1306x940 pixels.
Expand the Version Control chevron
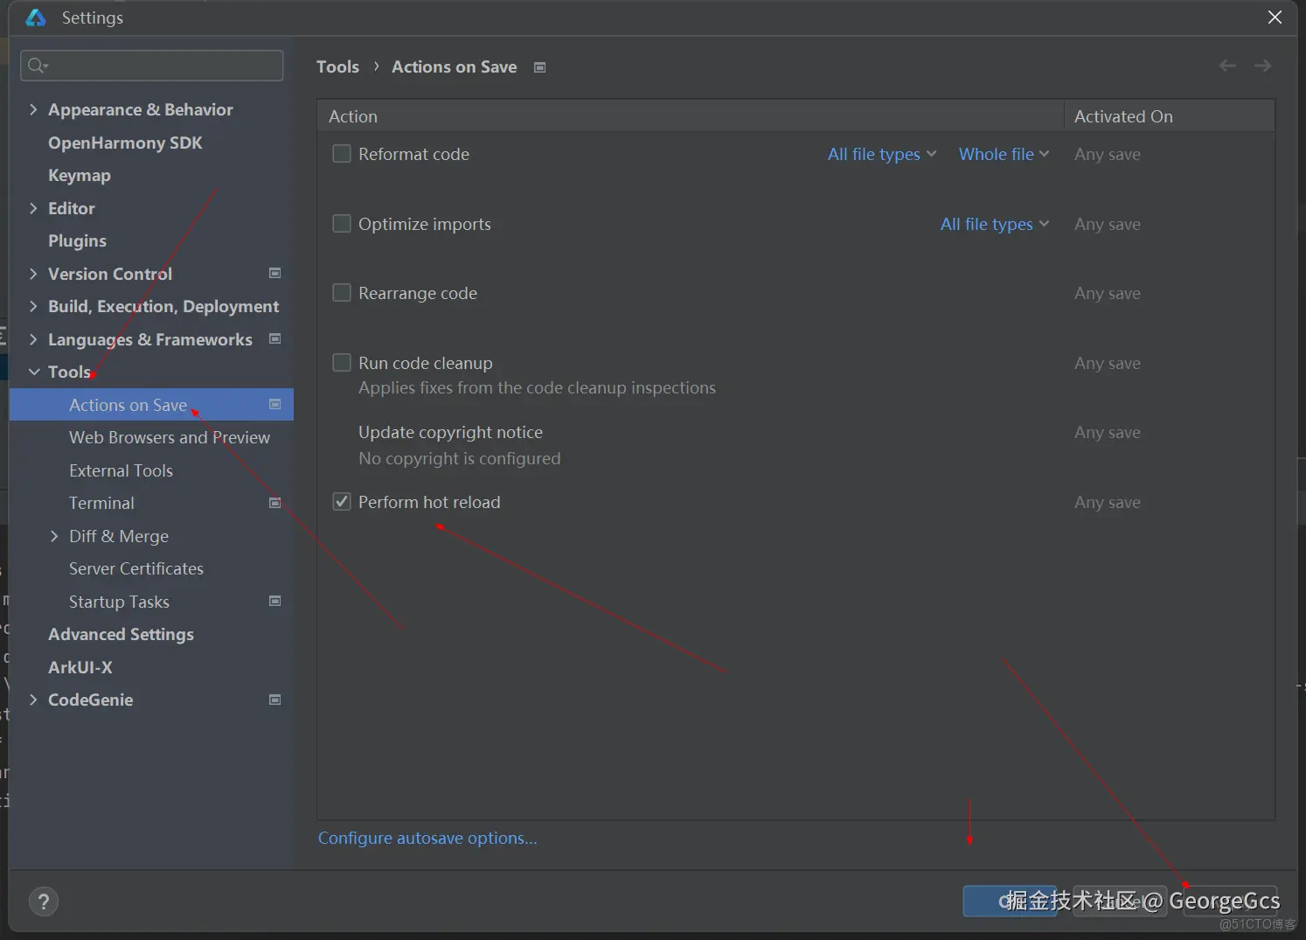pyautogui.click(x=33, y=274)
